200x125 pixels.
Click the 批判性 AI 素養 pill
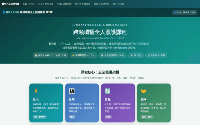[156, 55]
